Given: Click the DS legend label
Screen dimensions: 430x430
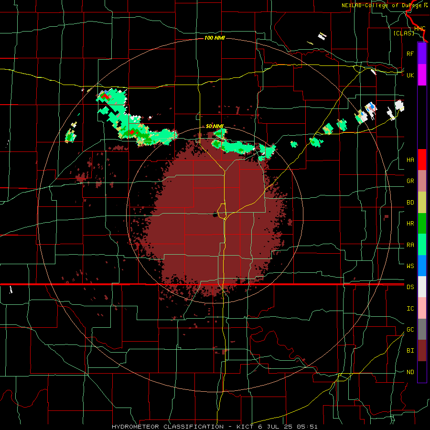Looking at the screenshot, I should [410, 287].
